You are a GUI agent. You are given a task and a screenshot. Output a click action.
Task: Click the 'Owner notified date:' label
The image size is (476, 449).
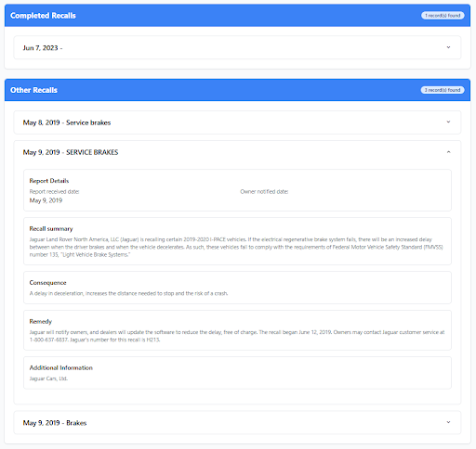264,191
